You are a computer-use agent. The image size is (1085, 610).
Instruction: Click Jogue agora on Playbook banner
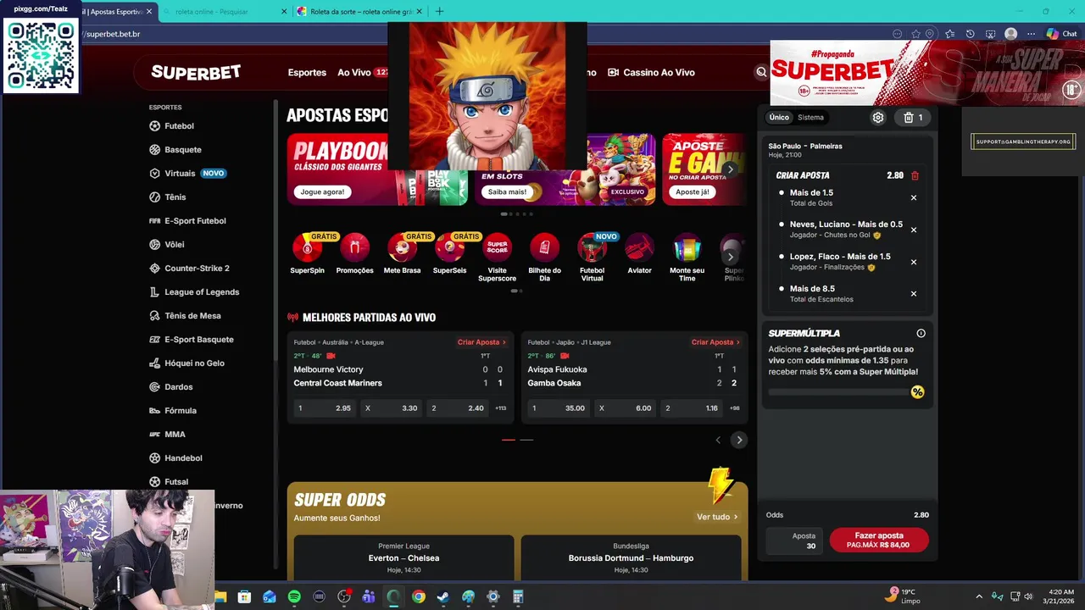(x=322, y=191)
